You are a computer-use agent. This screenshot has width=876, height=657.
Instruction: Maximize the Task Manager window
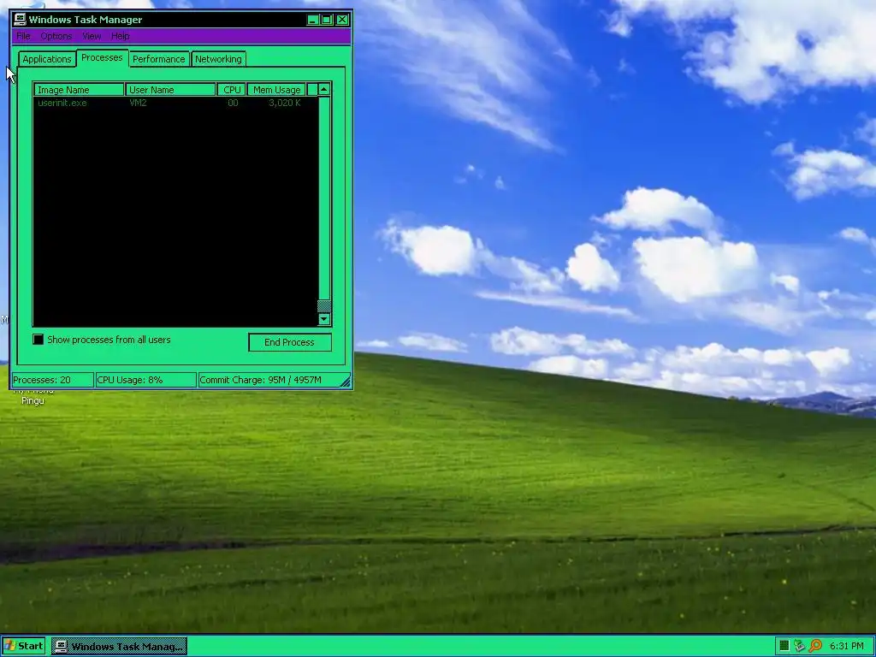point(327,20)
